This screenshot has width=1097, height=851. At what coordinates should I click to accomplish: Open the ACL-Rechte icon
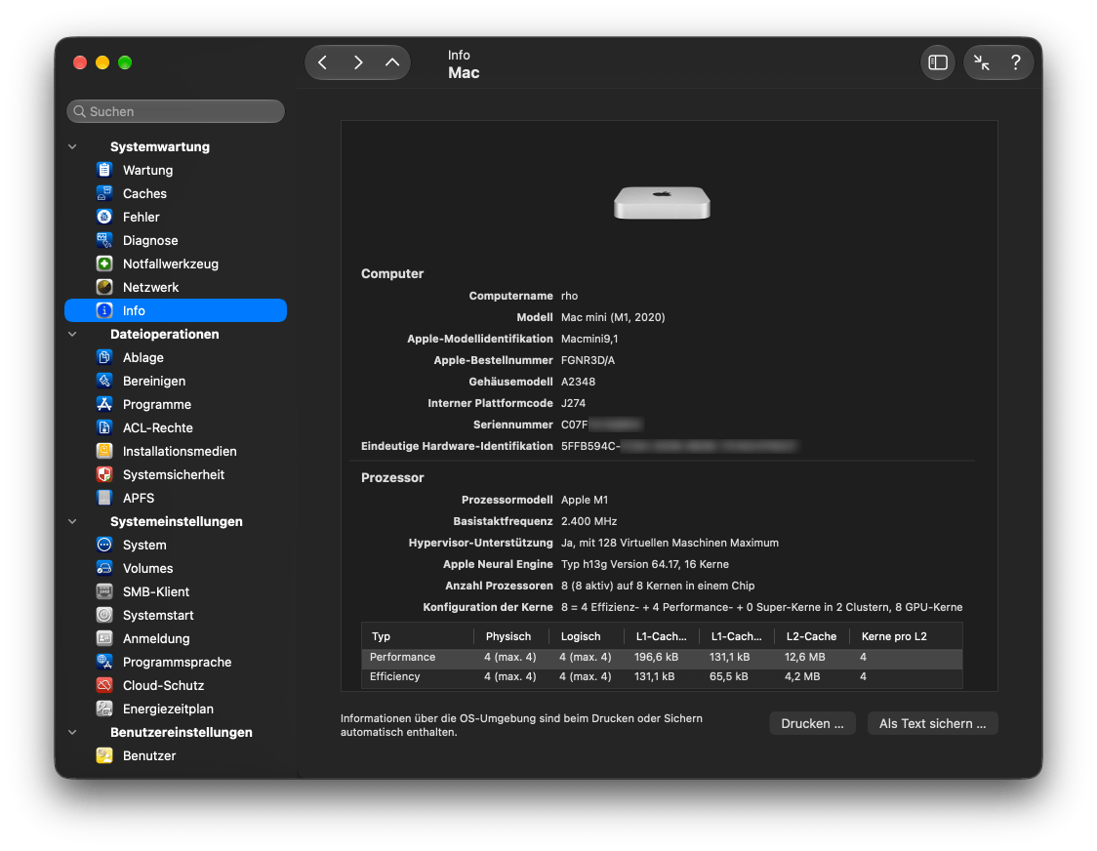point(104,427)
